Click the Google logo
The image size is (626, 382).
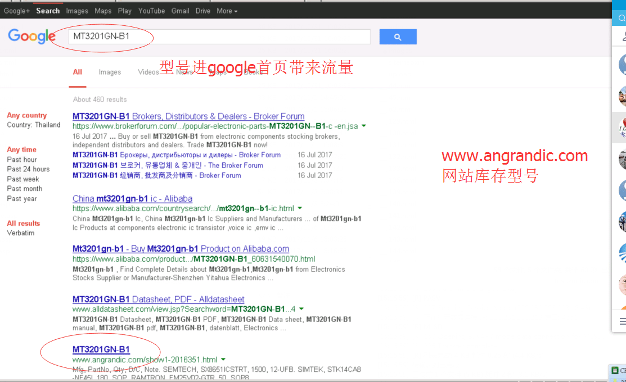[32, 37]
